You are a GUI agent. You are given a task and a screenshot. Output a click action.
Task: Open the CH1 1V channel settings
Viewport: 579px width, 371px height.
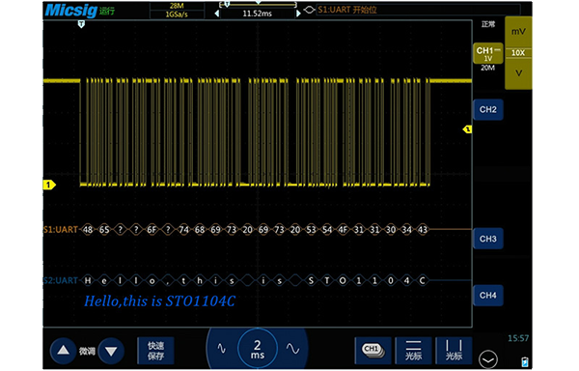[x=488, y=53]
